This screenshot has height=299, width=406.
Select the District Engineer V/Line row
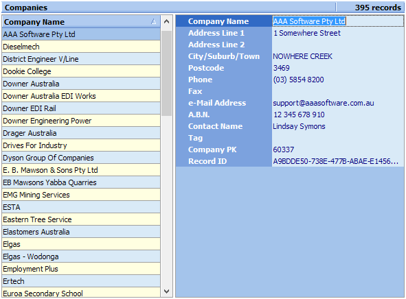[x=81, y=59]
